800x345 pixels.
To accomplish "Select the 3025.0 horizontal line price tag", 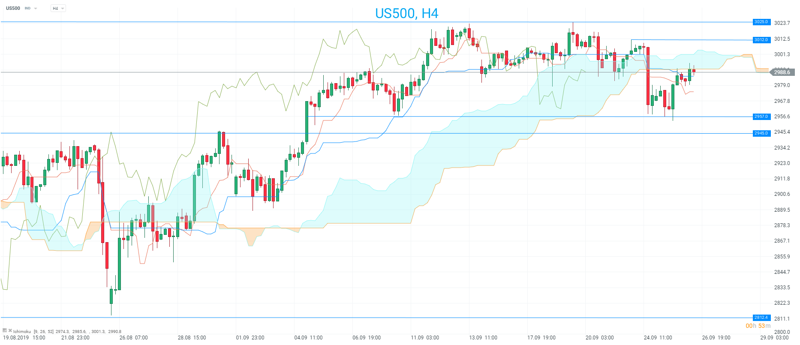I will (x=761, y=22).
